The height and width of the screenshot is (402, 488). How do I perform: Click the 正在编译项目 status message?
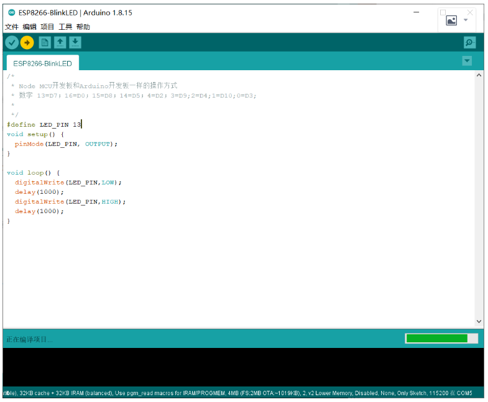point(30,339)
